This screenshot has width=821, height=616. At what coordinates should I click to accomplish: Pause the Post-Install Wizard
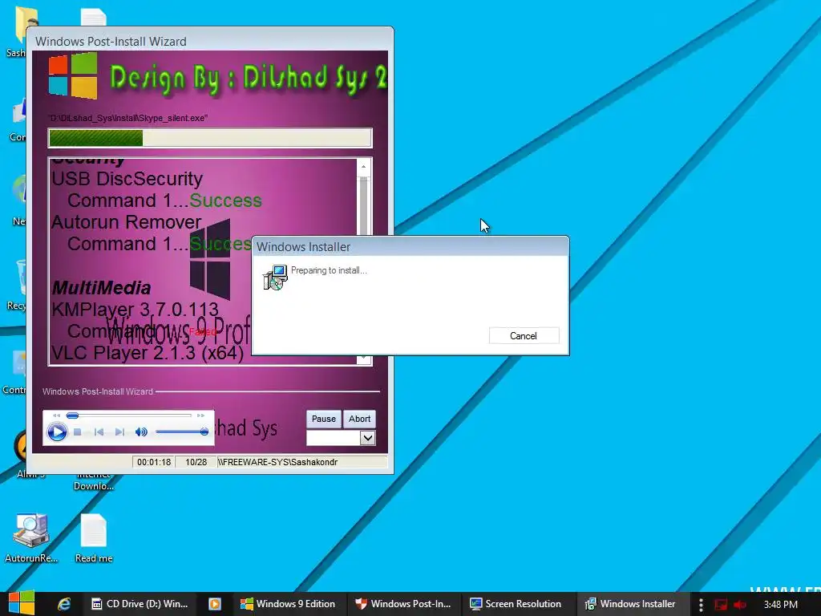324,419
